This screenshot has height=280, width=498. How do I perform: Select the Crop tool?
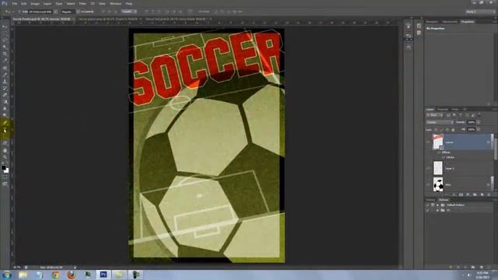(5, 54)
